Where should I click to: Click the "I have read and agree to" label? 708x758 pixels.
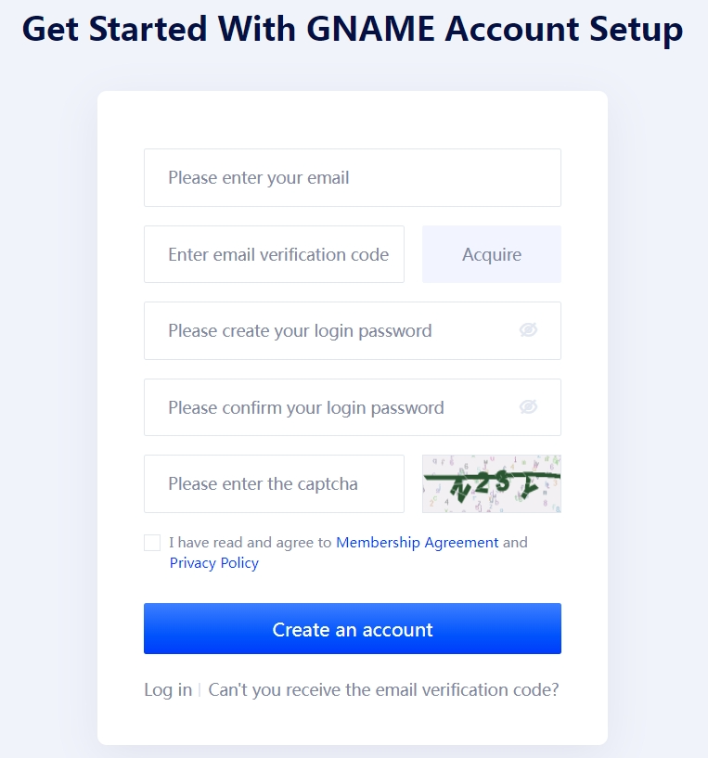pyautogui.click(x=250, y=543)
